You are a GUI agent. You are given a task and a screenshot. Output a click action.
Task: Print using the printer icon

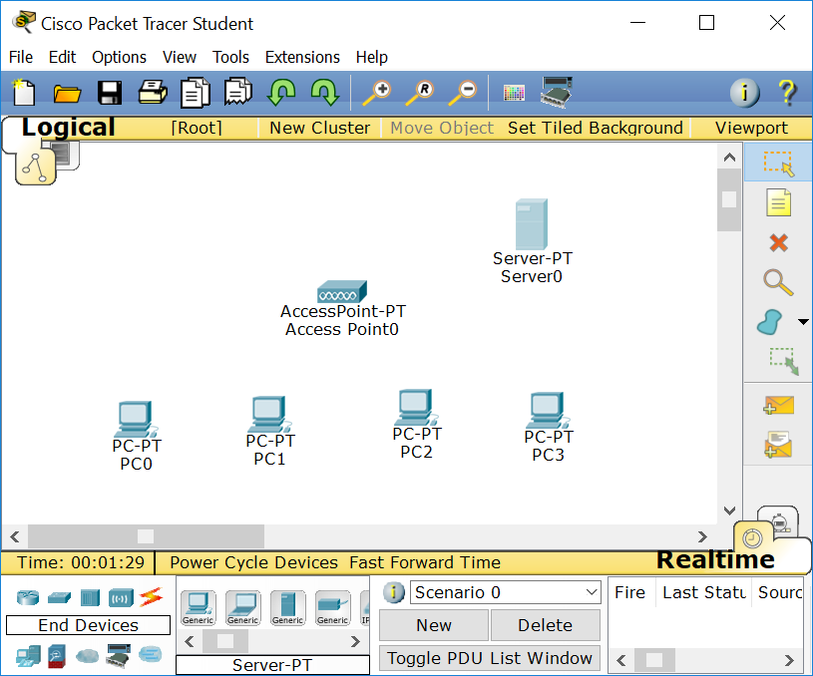(x=153, y=93)
